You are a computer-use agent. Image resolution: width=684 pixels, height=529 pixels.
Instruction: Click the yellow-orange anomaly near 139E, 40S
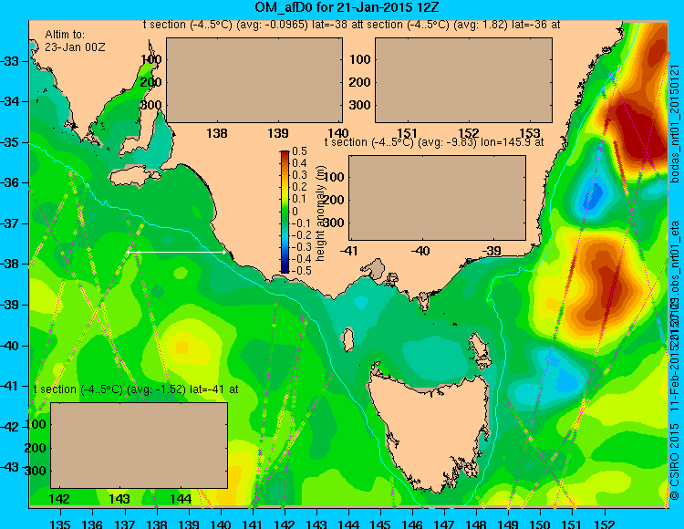pyautogui.click(x=182, y=347)
